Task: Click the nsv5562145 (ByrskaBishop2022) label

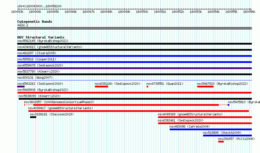Action: pyautogui.click(x=43, y=41)
